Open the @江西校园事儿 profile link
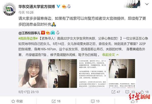This screenshot has height=104, width=152. (x=29, y=33)
